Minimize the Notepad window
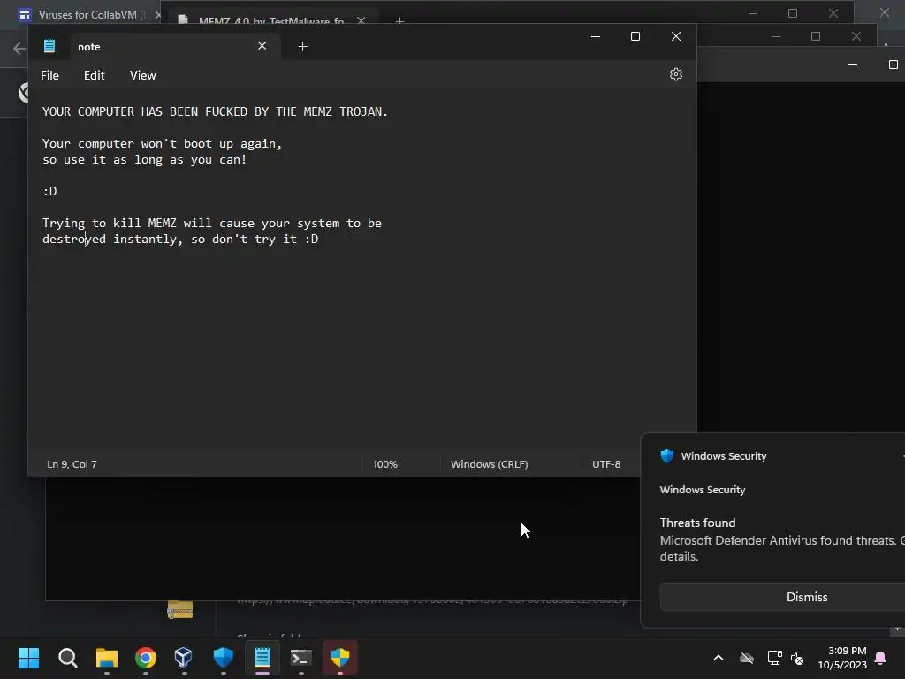 pos(596,36)
